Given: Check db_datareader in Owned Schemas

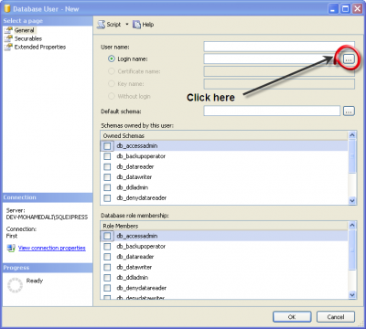Looking at the screenshot, I should 107,166.
